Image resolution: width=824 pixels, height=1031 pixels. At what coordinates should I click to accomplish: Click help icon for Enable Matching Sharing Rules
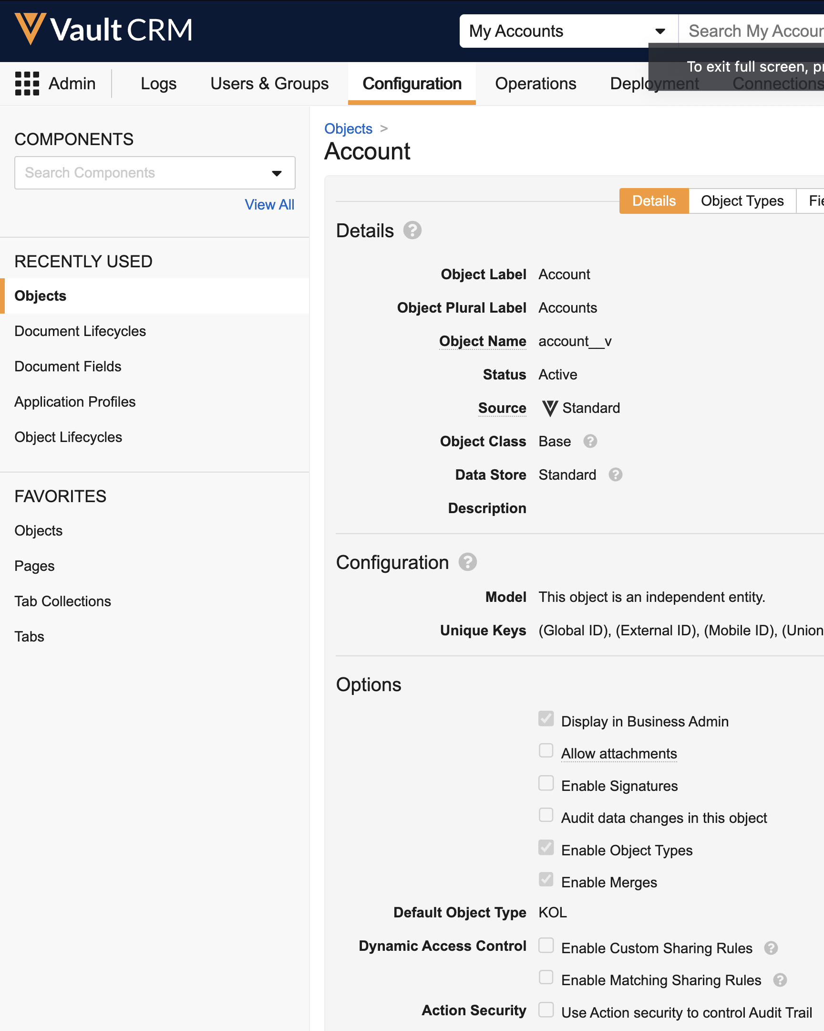(x=780, y=980)
